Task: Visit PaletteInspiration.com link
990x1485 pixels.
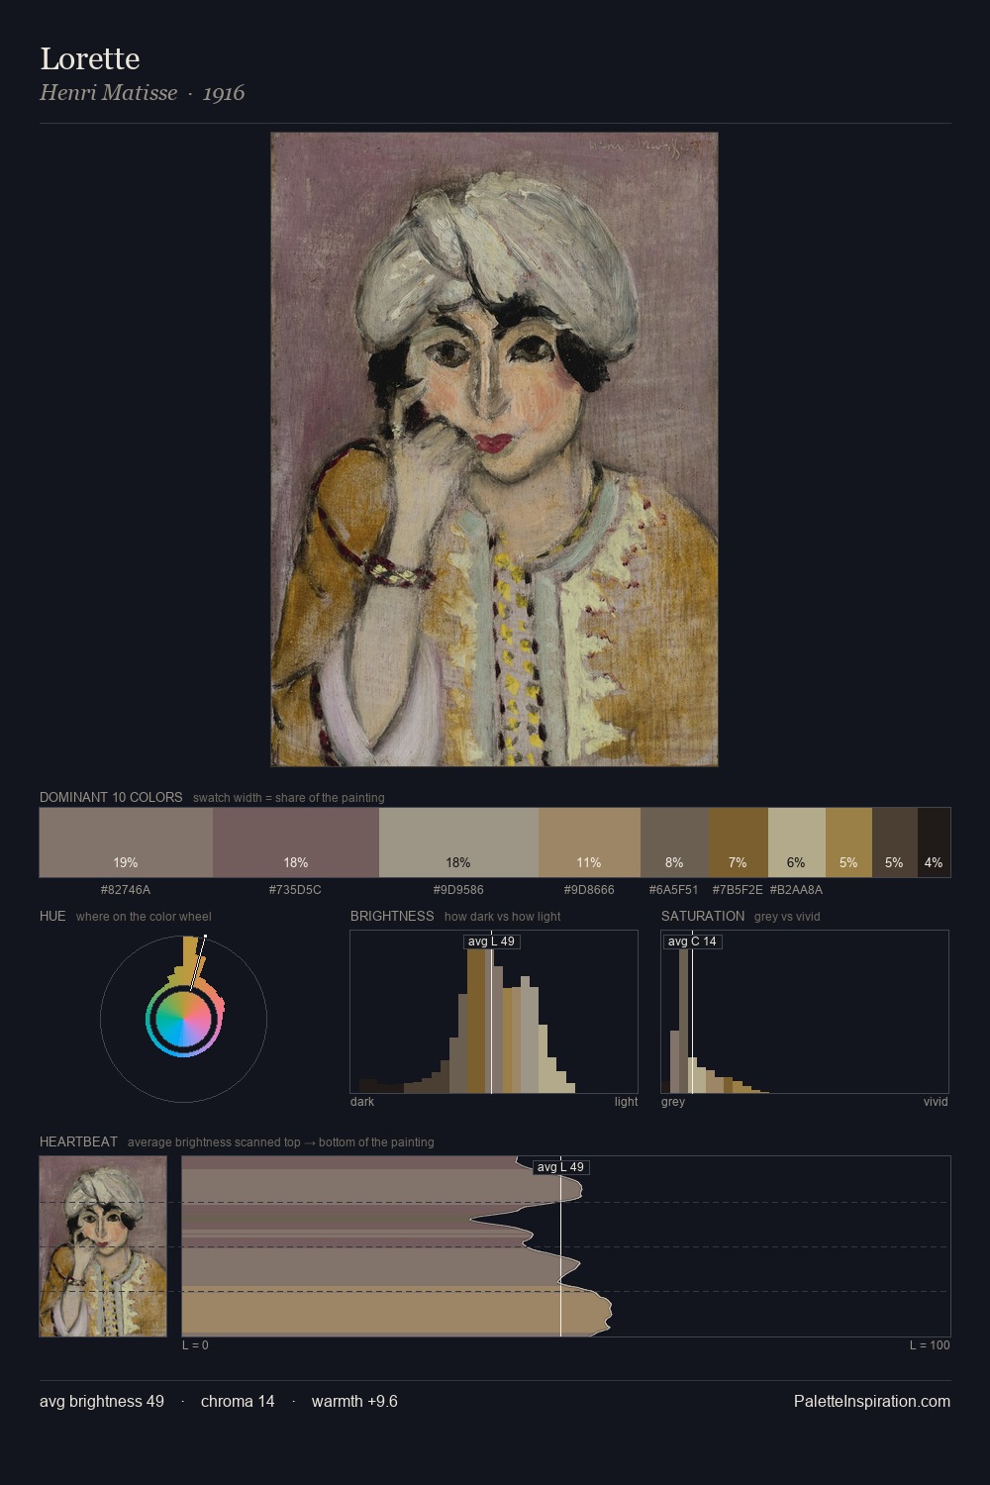Action: (x=872, y=1401)
